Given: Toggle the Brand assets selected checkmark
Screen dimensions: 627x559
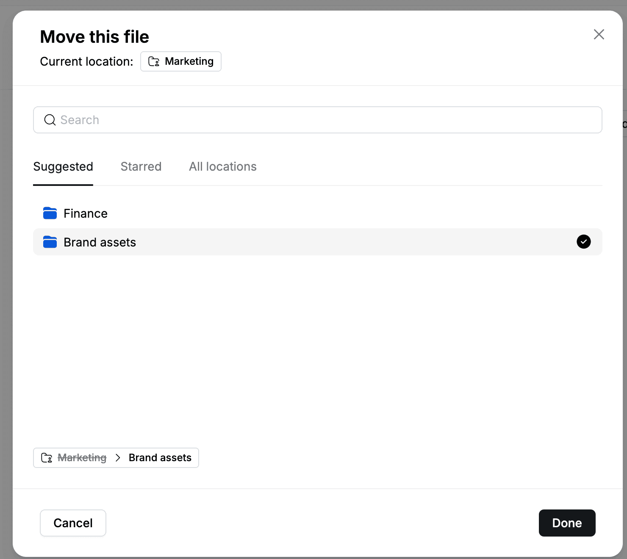Looking at the screenshot, I should coord(583,241).
